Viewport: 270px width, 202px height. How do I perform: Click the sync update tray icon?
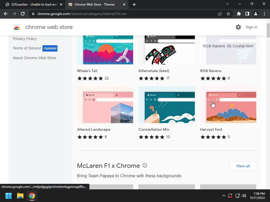(x=230, y=196)
